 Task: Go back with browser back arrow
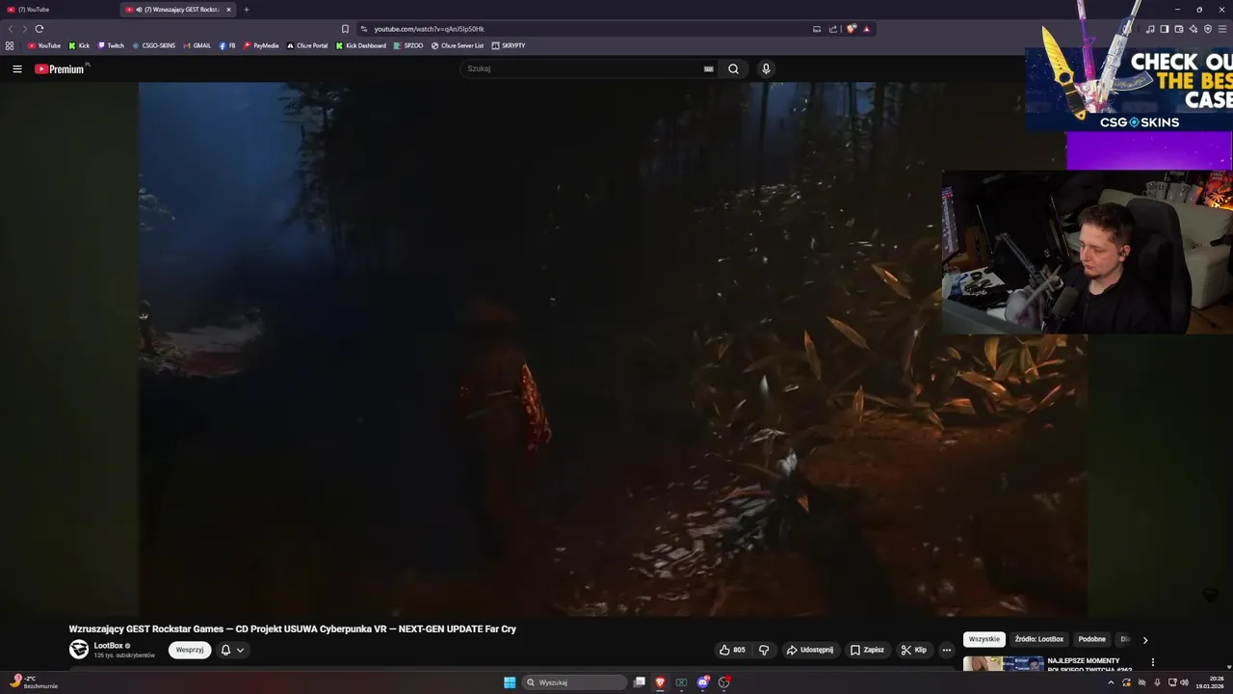coord(11,29)
